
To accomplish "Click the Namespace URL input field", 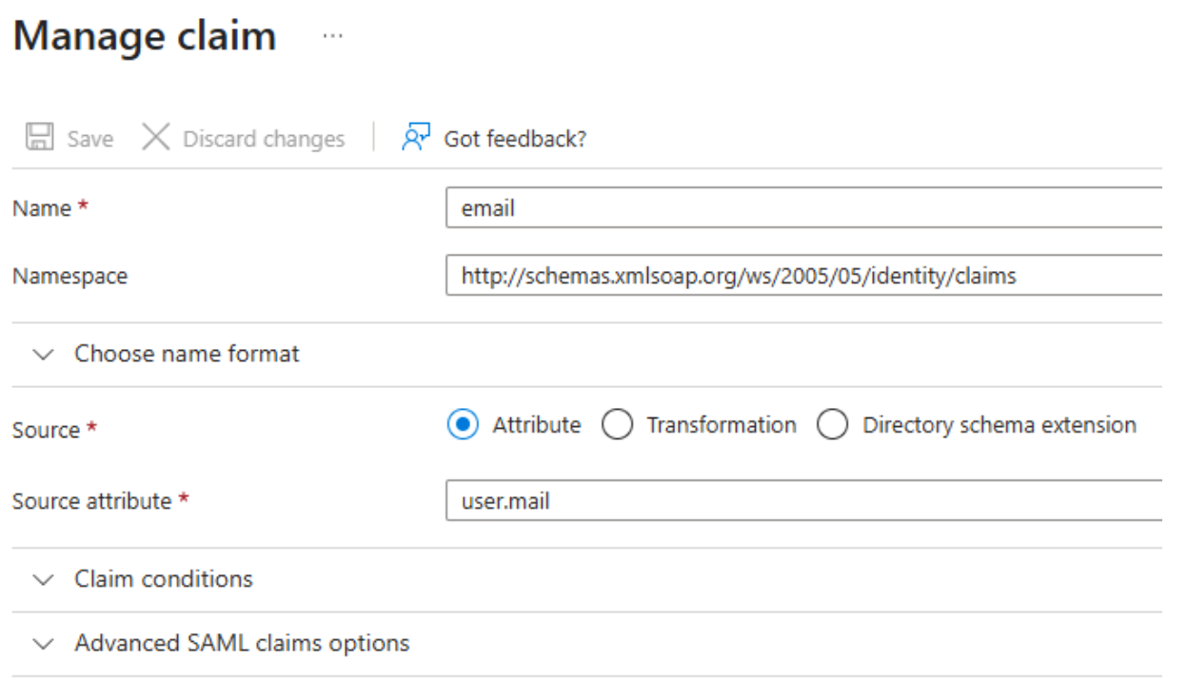I will pyautogui.click(x=804, y=276).
